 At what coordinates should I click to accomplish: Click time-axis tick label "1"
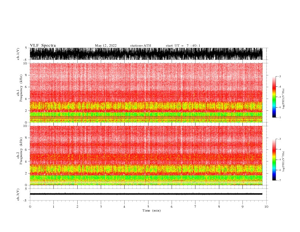click(x=53, y=207)
